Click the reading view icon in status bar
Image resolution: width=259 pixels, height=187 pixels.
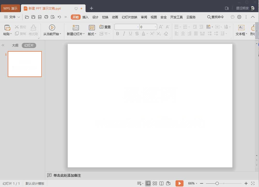point(162,183)
